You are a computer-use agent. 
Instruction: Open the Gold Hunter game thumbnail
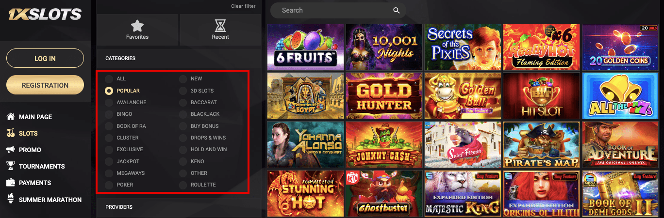(384, 95)
